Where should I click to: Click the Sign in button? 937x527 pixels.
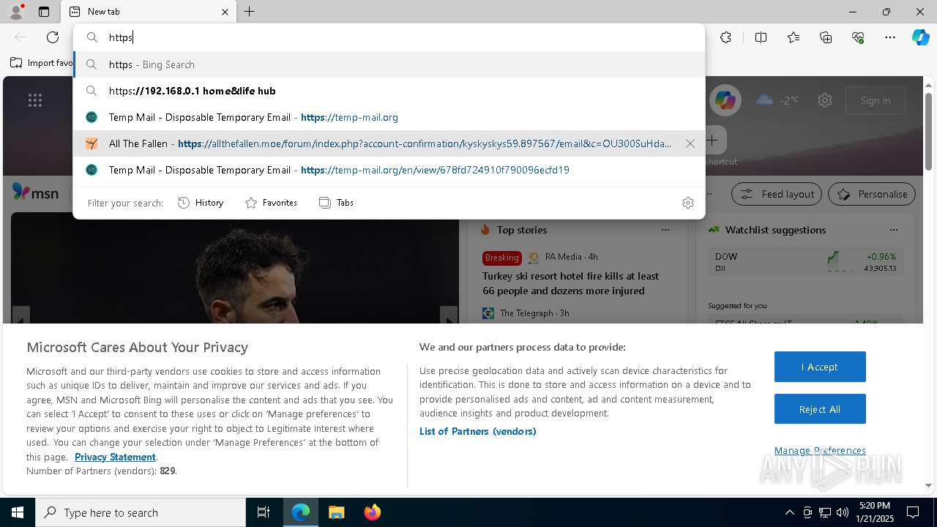(x=876, y=100)
